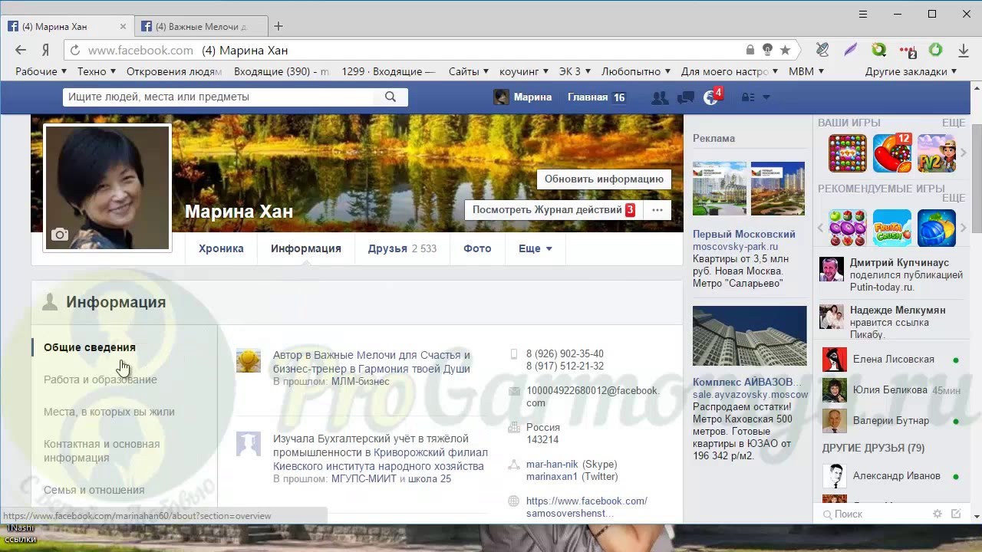982x552 pixels.
Task: Click the magnifier search button on Facebook
Action: pyautogui.click(x=390, y=97)
